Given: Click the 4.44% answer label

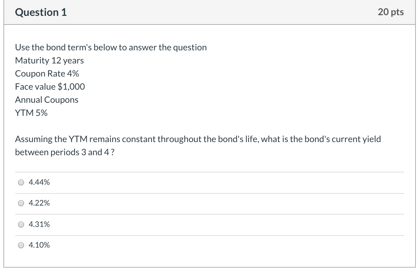Looking at the screenshot, I should 39,182.
